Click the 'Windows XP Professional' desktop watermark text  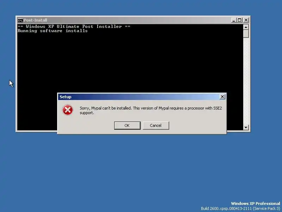coord(255,204)
